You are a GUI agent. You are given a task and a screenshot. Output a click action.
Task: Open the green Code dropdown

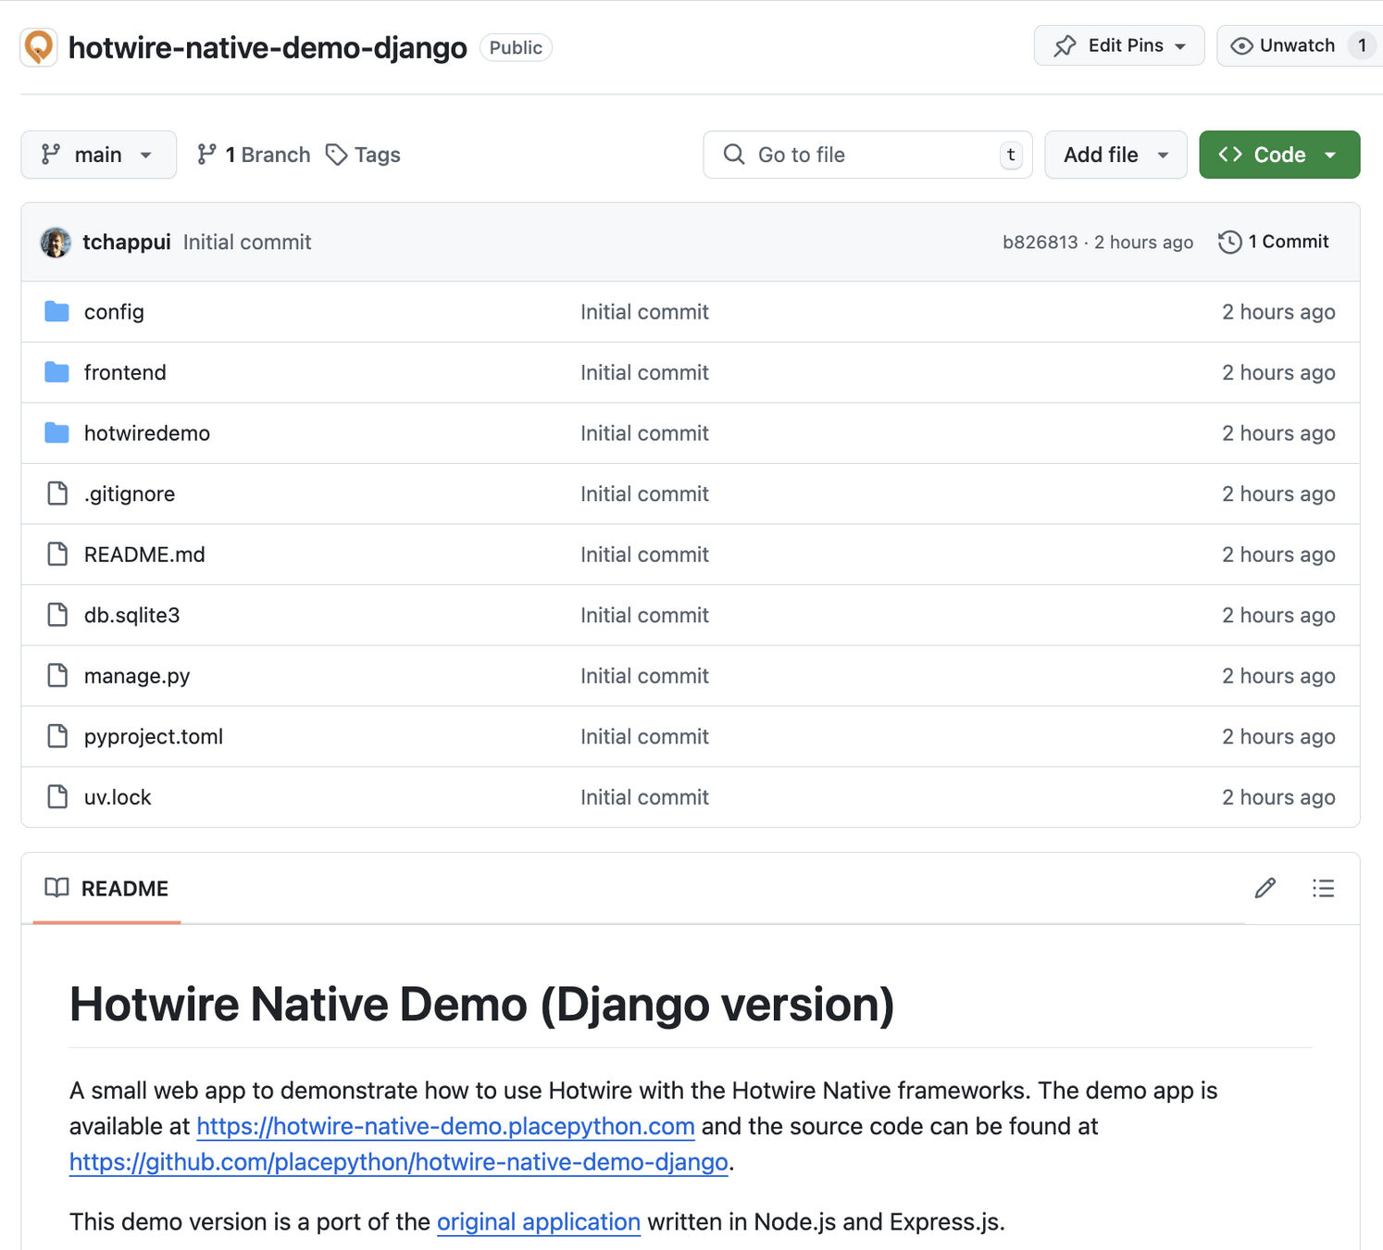pos(1279,155)
